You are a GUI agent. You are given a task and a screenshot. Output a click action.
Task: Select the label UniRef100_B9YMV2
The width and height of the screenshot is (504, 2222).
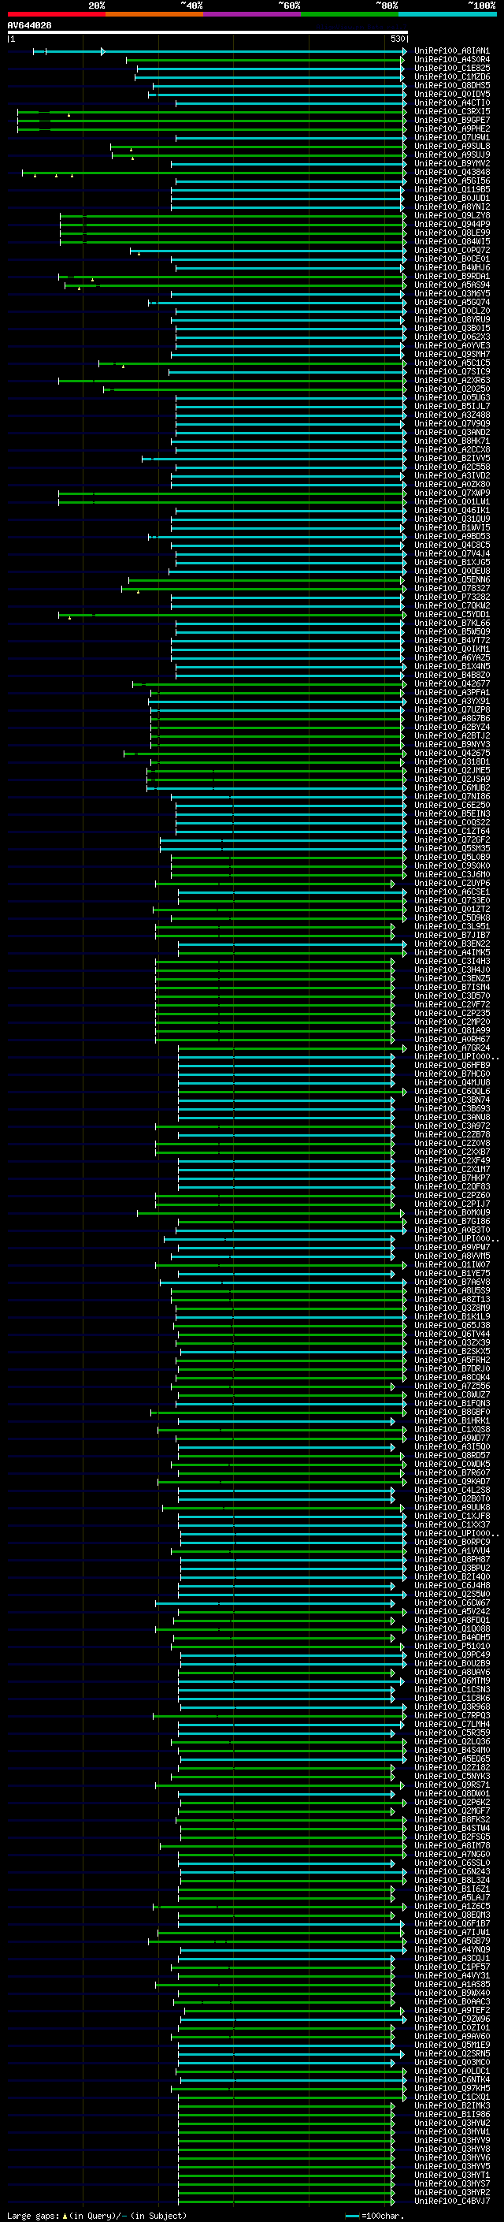[x=451, y=164]
